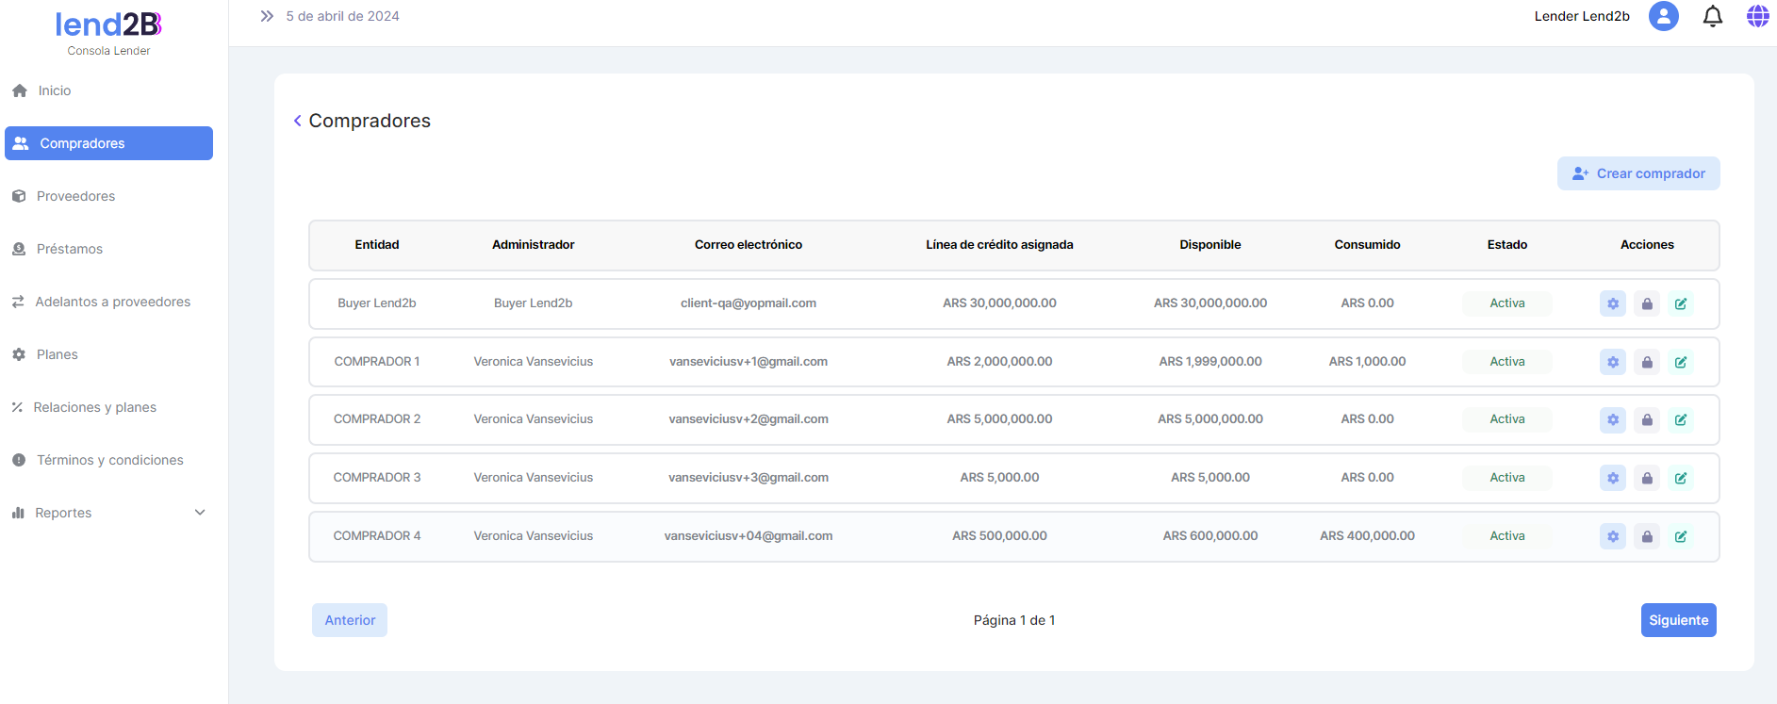Go back using arrow beside Compradores title
The image size is (1777, 704).
(298, 121)
